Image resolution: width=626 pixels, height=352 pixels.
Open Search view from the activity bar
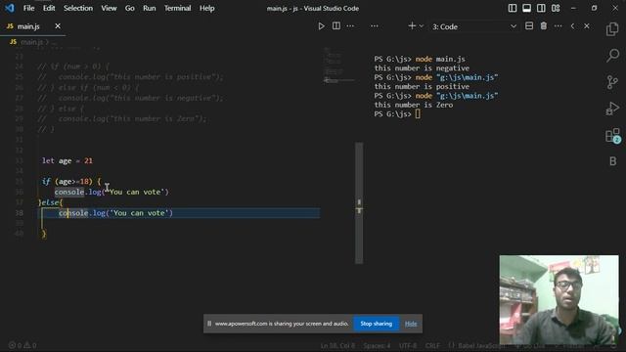[x=612, y=56]
